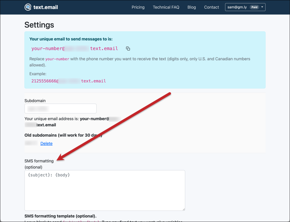Click the Settings page heading

click(39, 25)
